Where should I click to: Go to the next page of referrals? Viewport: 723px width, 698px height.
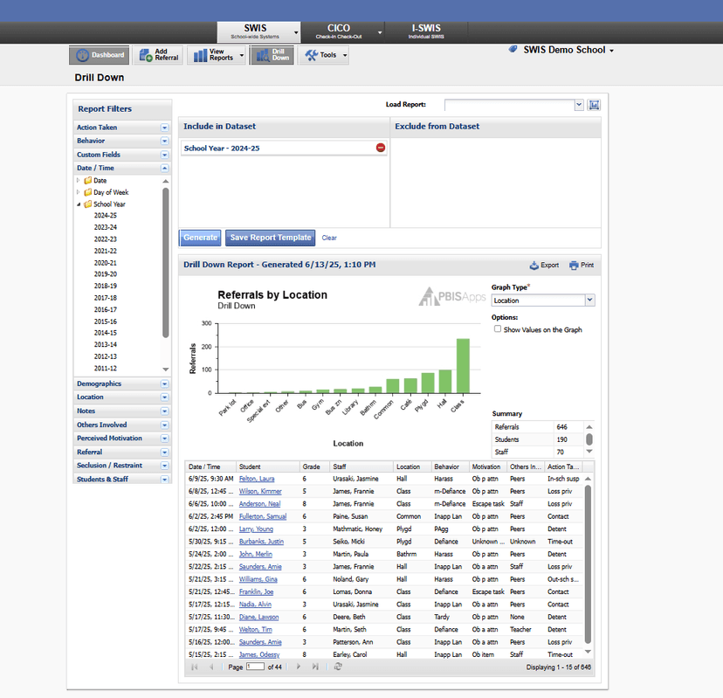(x=299, y=667)
